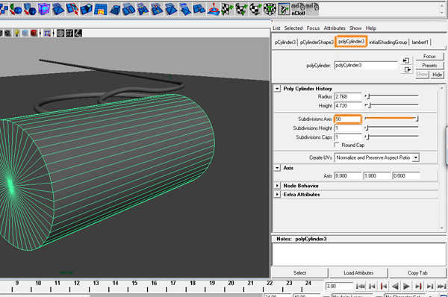Open the Focus menu
The width and height of the screenshot is (448, 297).
click(x=313, y=28)
